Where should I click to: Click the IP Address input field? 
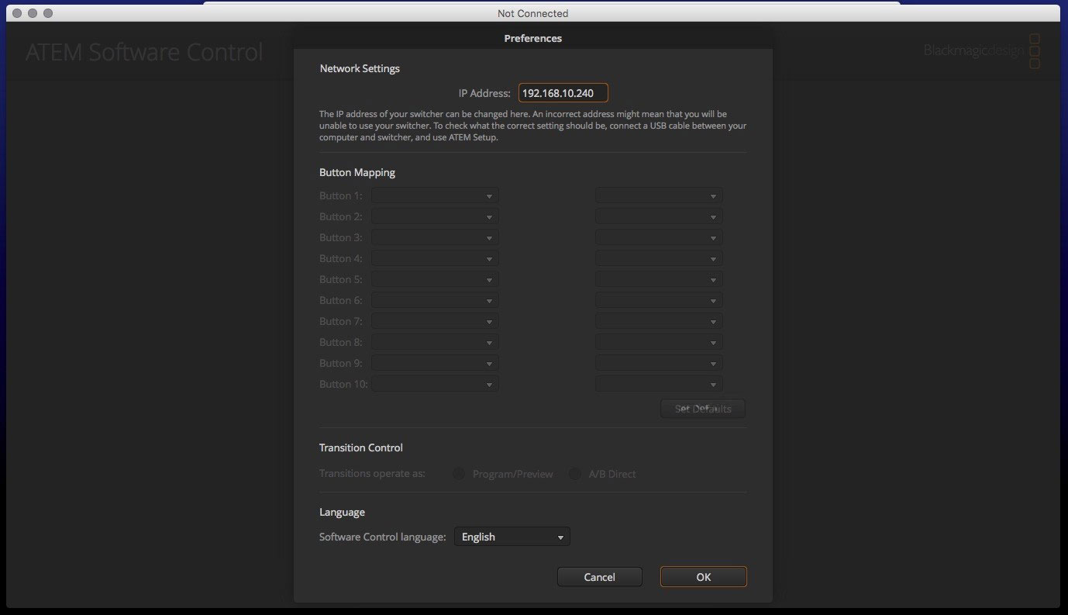coord(563,93)
